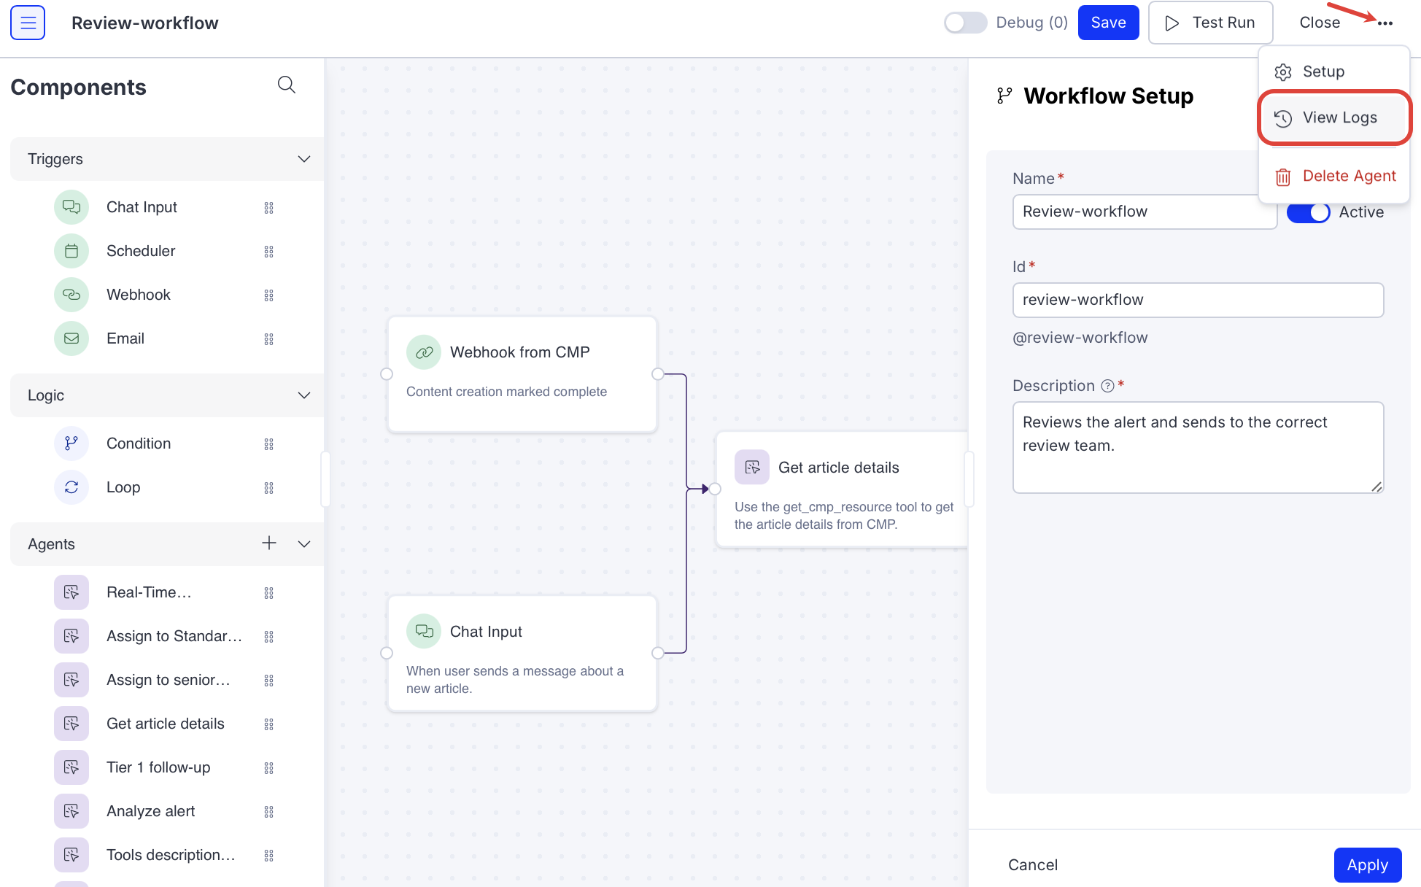Collapse the Triggers section
The image size is (1421, 887).
tap(304, 159)
